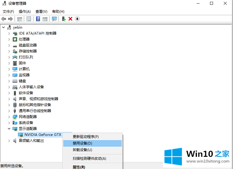Click the mouse and pointing devices icon
The width and height of the screenshot is (233, 169).
coord(15,105)
